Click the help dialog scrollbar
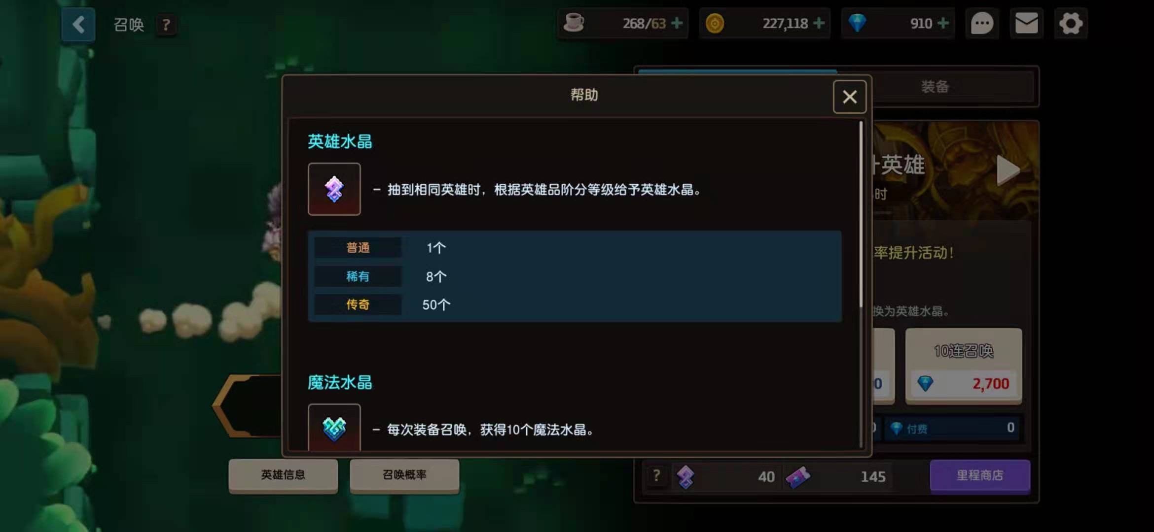This screenshot has width=1154, height=532. (x=861, y=214)
